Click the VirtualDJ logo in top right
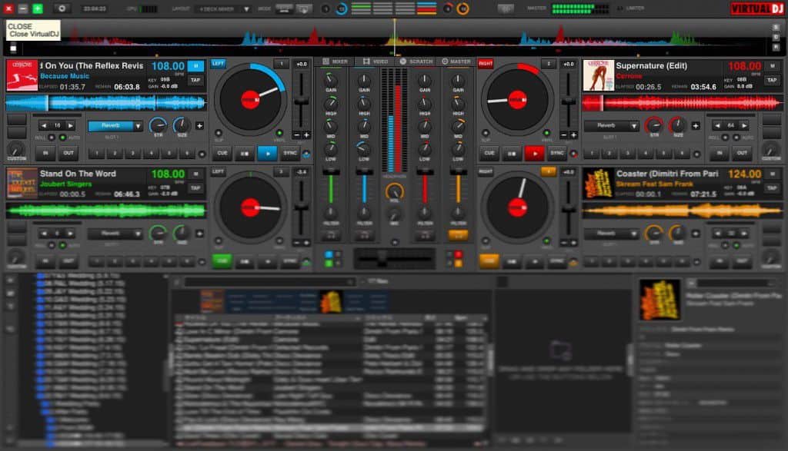Viewport: 788px width, 451px height. click(x=756, y=8)
